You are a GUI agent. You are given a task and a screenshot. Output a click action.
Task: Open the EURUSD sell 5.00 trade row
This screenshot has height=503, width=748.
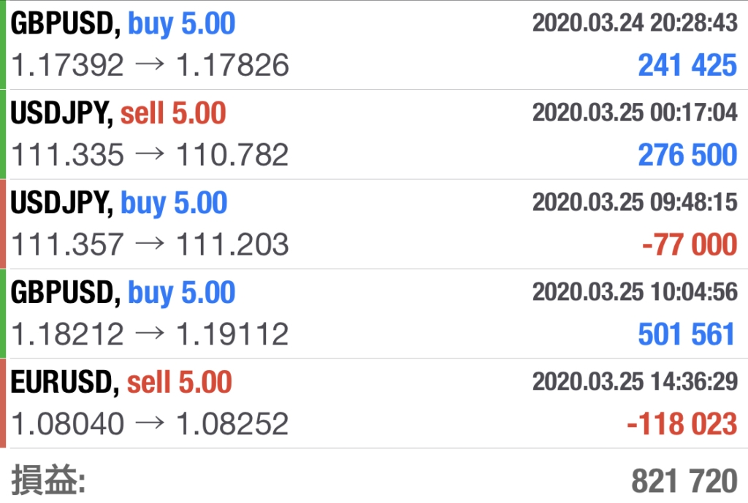[x=374, y=404]
